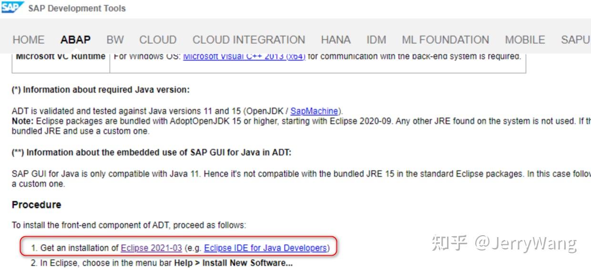
Task: Click the 'Information about required Java version' heading
Action: 101,90
